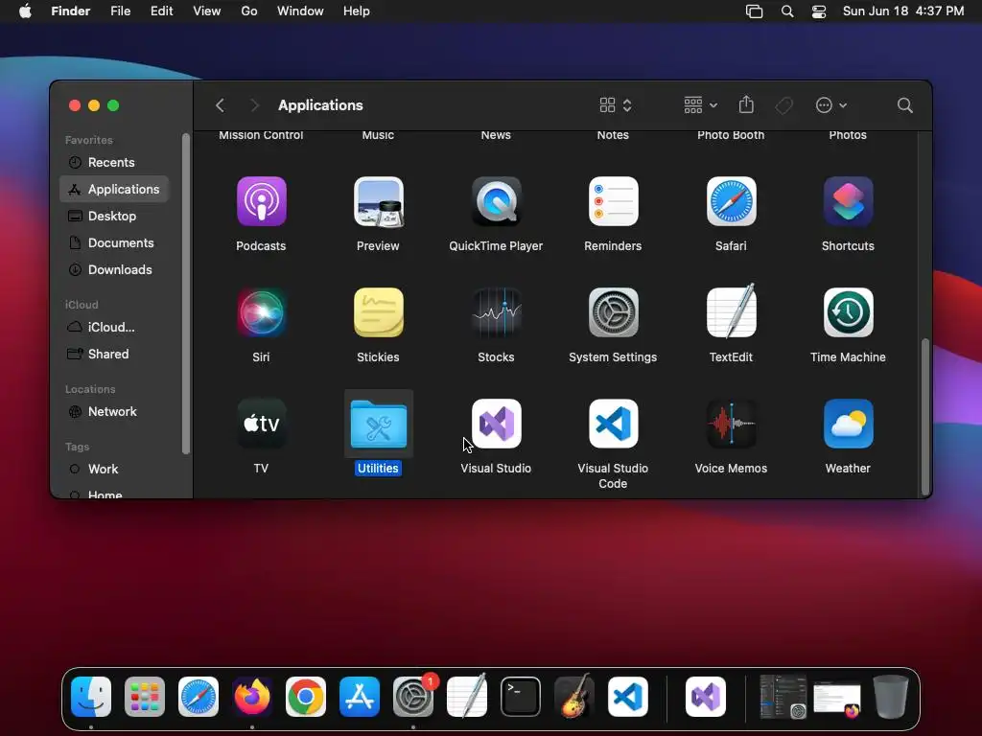Open the View menu
Viewport: 982px width, 736px height.
click(207, 11)
